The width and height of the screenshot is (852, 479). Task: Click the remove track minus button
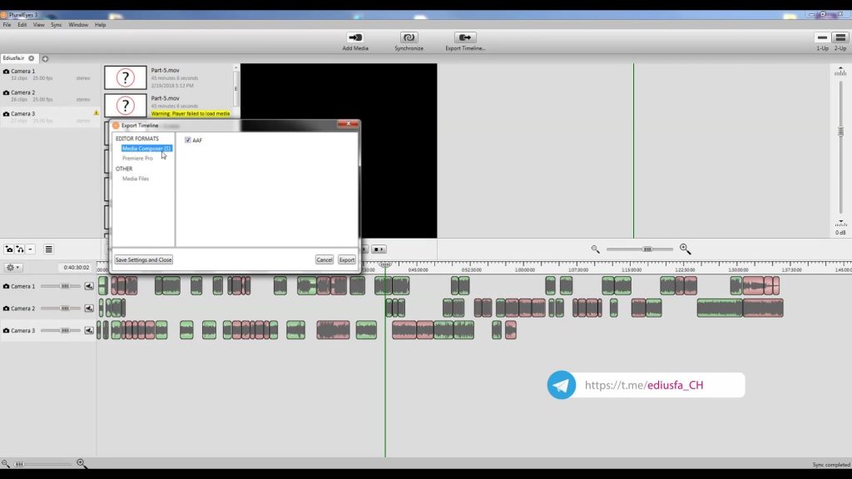click(x=31, y=249)
